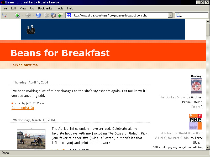Viewport: 210px width, 157px height.
Task: Expand the Forward button history dropdown
Action: [34, 15]
